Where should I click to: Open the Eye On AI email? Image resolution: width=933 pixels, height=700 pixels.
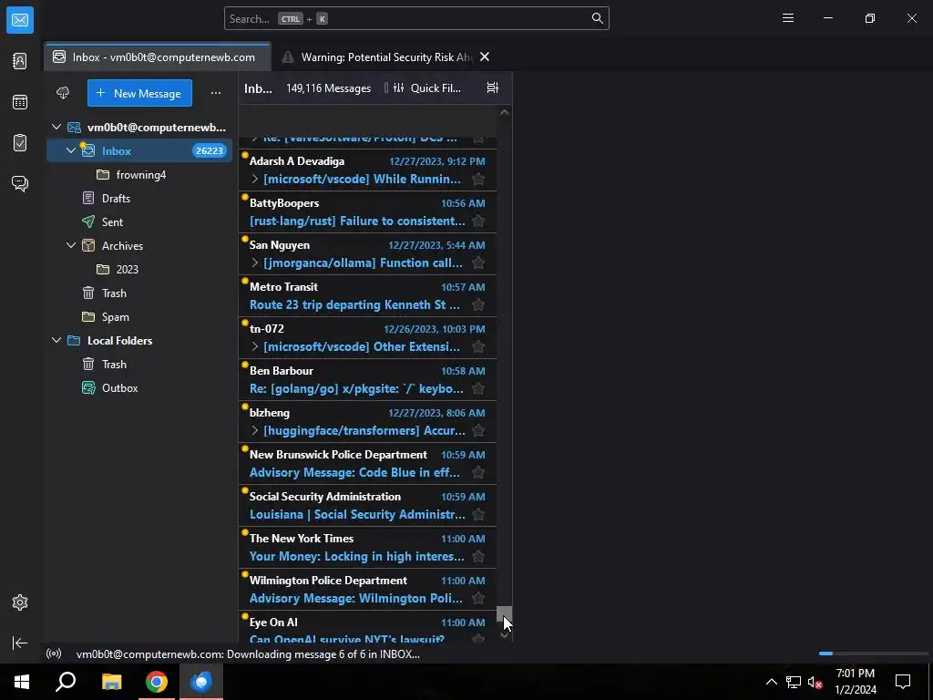coord(368,627)
